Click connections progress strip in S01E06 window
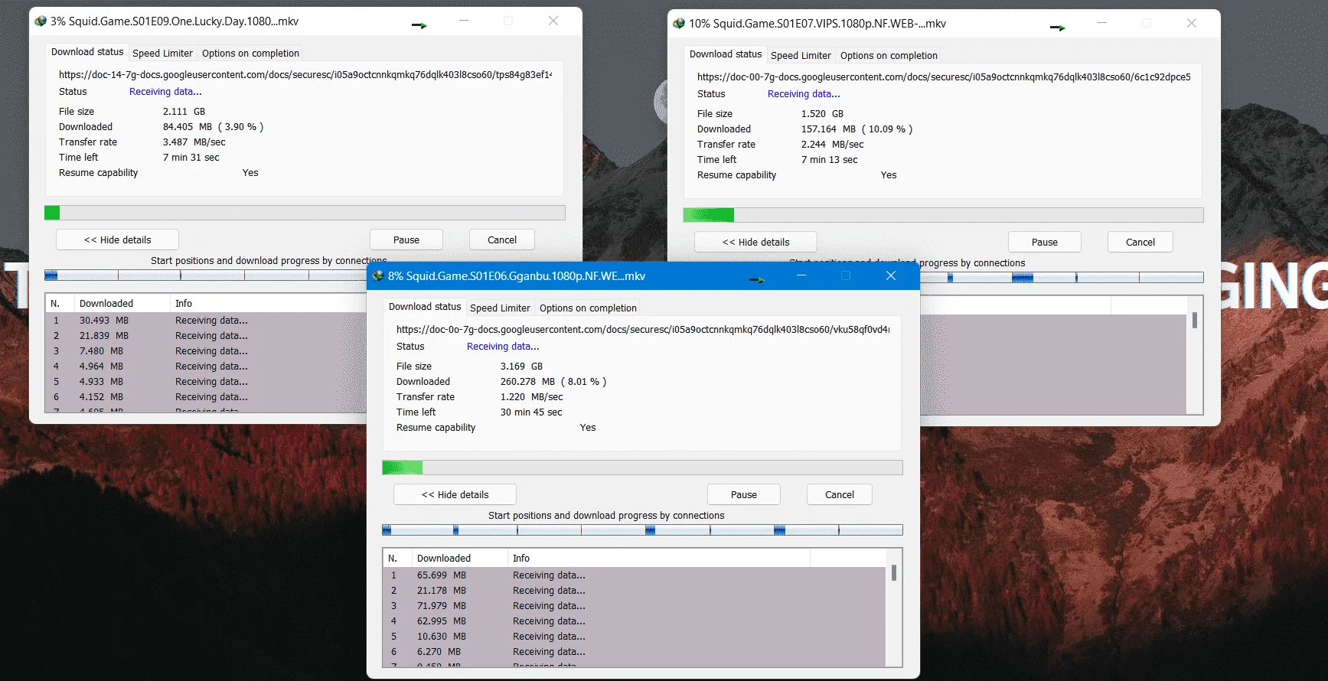Image resolution: width=1328 pixels, height=681 pixels. click(642, 529)
